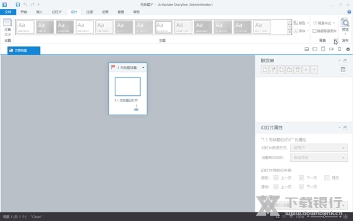Viewport: 353px width, 221px height.
Task: Copy the selected trigger
Action: pos(281,69)
